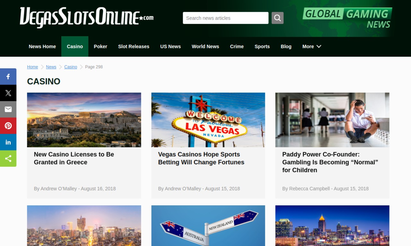Click 'By Rebecca Campbell - August 15, 2018'
This screenshot has width=411, height=246.
325,189
